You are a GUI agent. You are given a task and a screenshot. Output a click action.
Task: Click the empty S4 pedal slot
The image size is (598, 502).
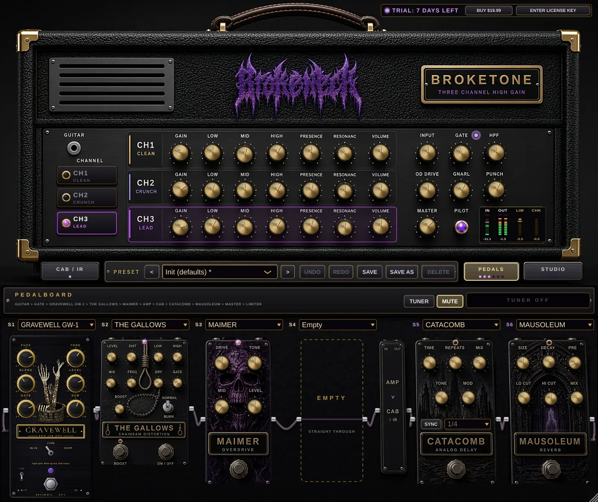[x=331, y=410]
